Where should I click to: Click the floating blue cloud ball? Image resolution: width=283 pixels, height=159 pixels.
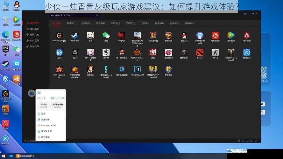click(32, 93)
